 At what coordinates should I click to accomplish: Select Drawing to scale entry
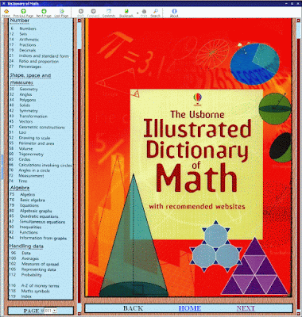pyautogui.click(x=34, y=138)
